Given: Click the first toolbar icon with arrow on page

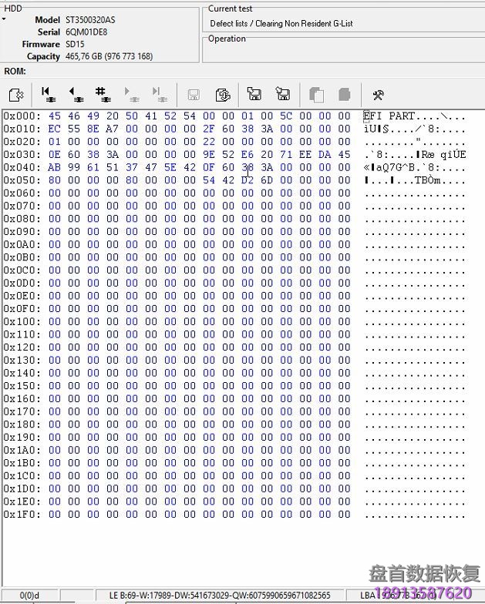Looking at the screenshot, I should pyautogui.click(x=15, y=95).
